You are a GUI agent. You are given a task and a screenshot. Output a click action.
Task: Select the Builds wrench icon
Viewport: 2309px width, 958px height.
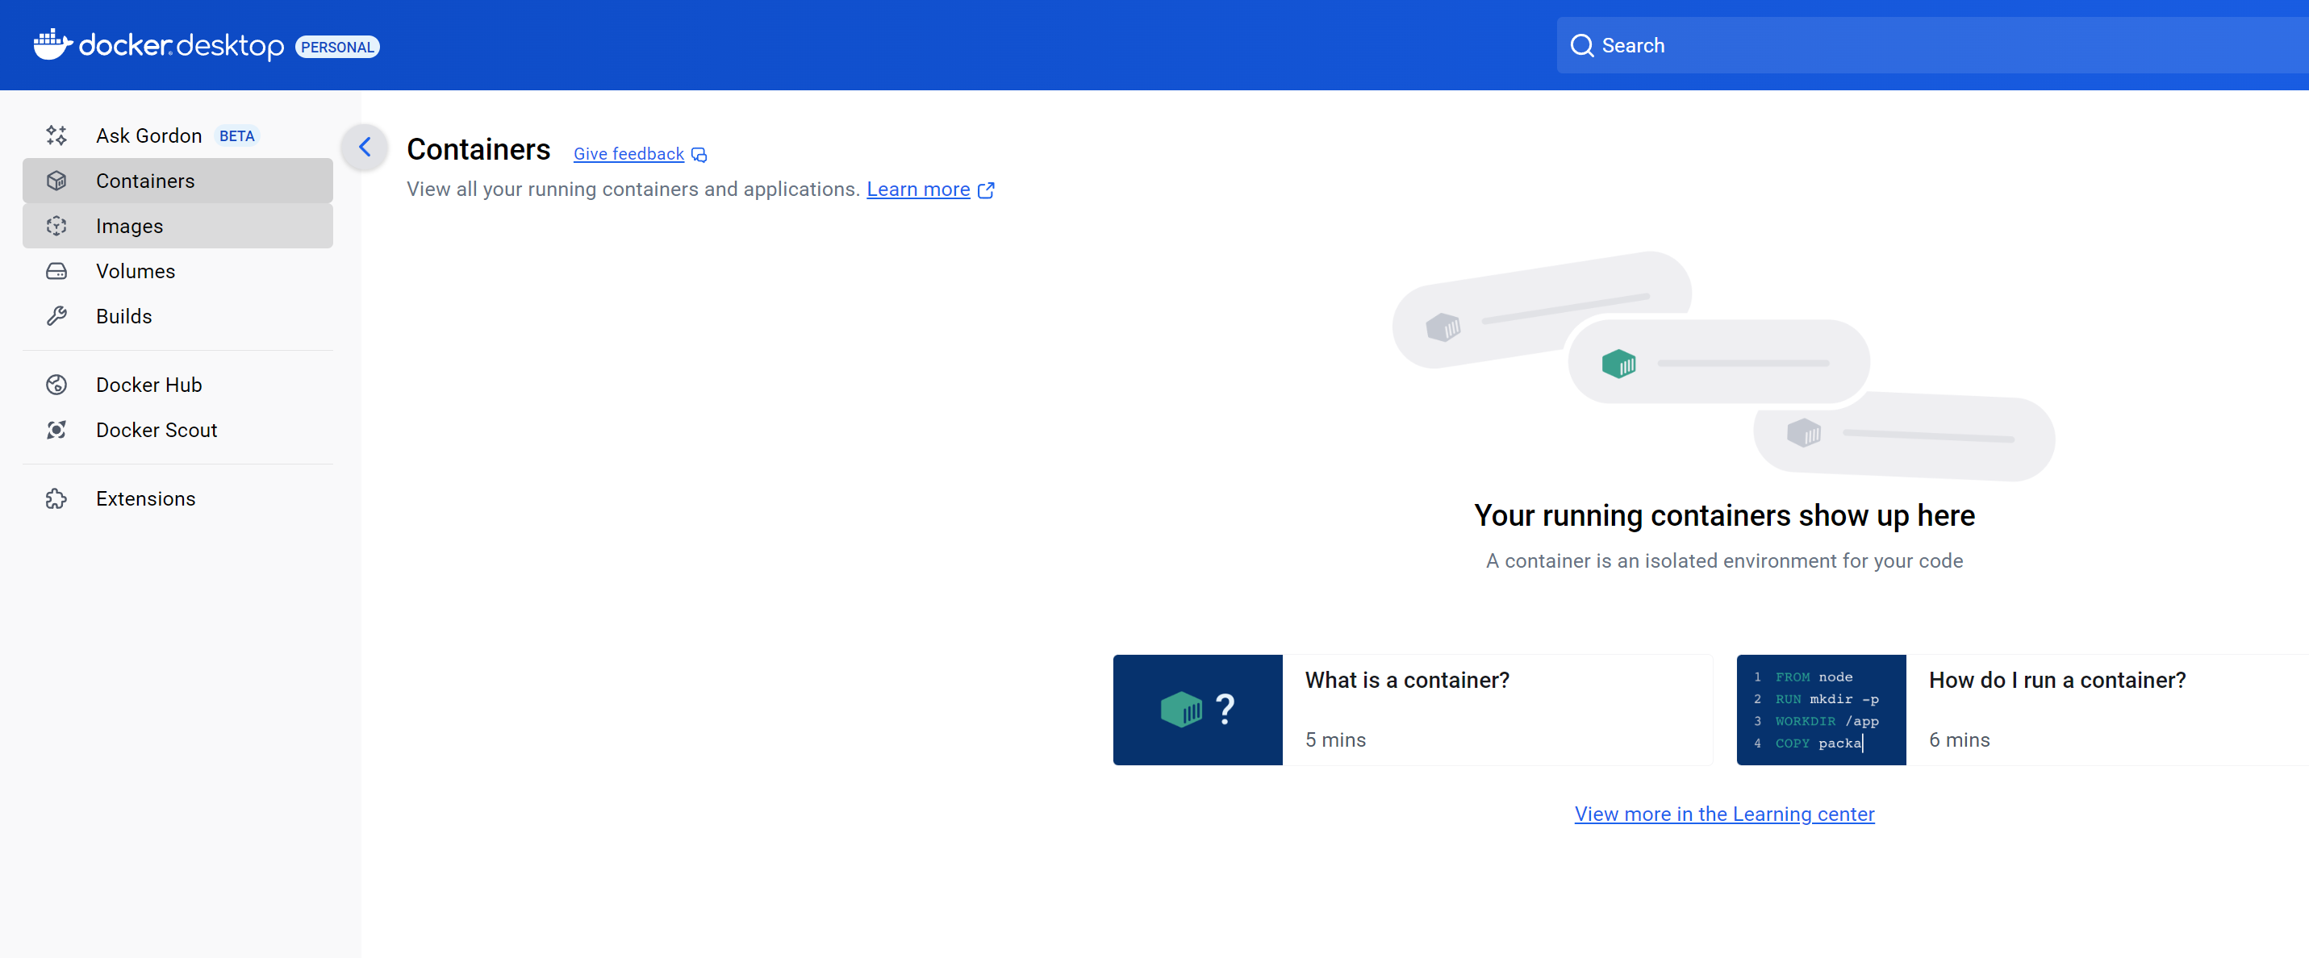(56, 315)
